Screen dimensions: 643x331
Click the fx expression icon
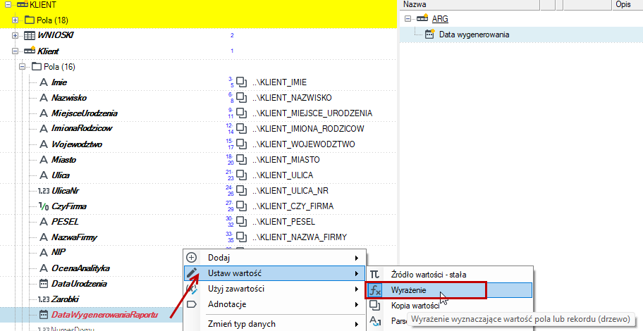point(374,290)
